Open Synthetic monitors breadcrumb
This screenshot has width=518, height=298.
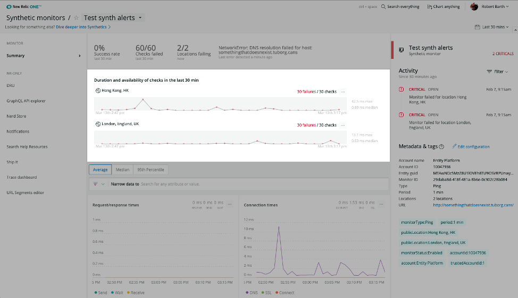click(x=36, y=18)
